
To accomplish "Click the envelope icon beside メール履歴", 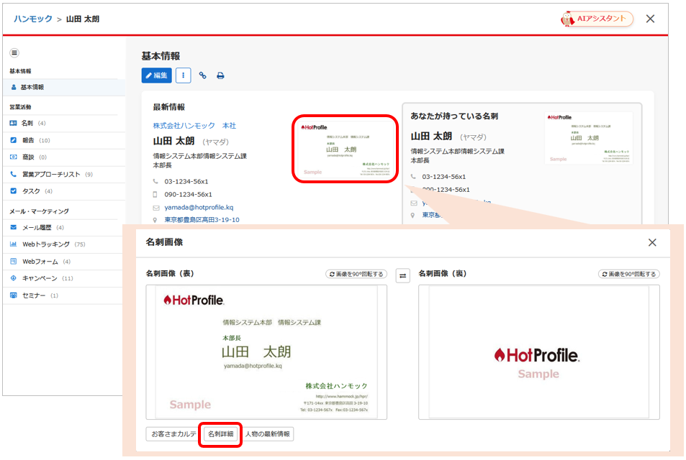I will click(14, 227).
